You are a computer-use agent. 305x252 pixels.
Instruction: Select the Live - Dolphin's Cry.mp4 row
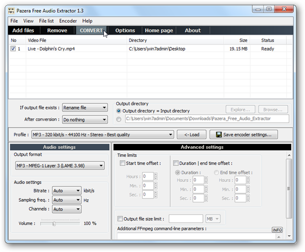(150, 49)
